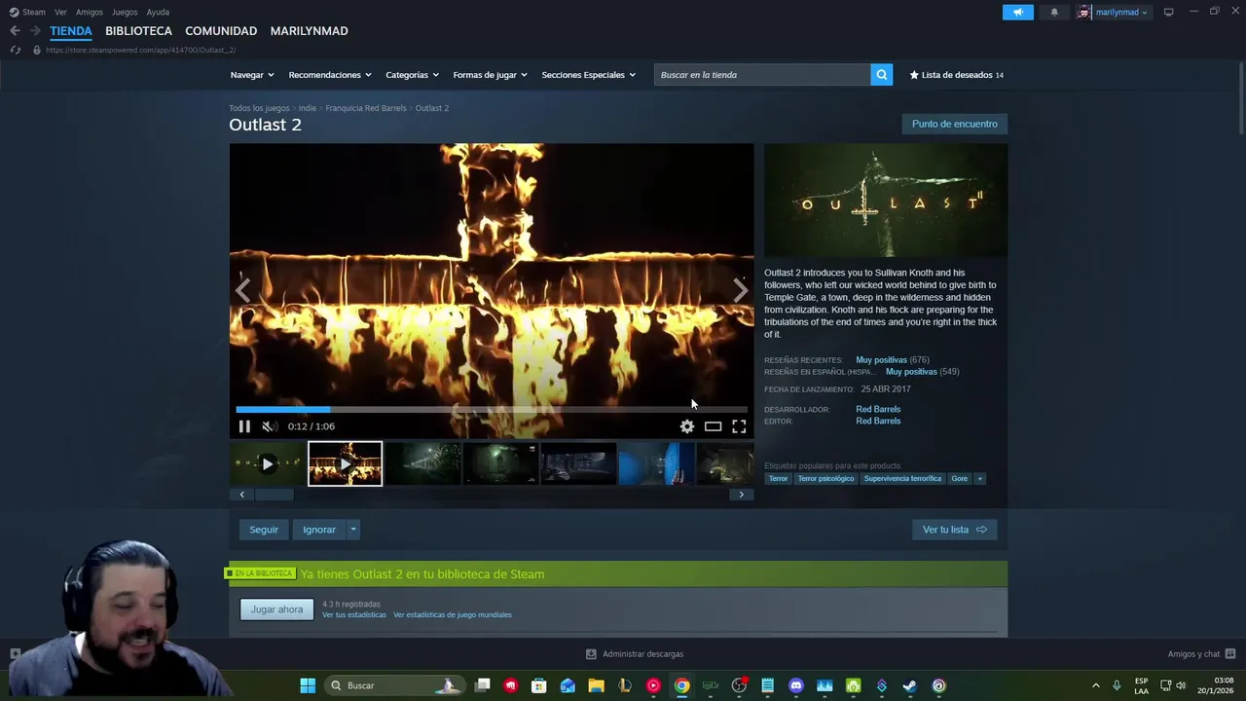Open Ver estadísticas de juego mundiales
The width and height of the screenshot is (1246, 701).
click(453, 615)
